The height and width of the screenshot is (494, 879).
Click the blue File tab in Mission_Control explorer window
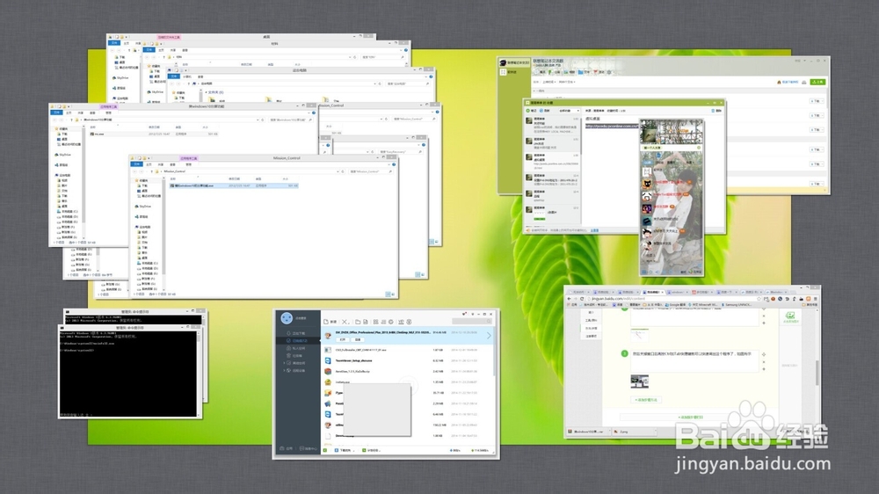point(136,164)
